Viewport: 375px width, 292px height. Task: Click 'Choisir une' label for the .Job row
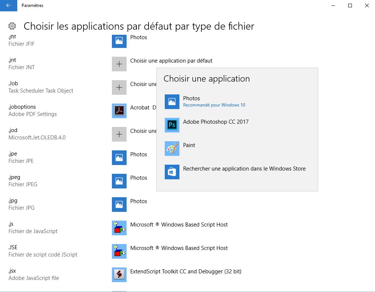coord(143,84)
